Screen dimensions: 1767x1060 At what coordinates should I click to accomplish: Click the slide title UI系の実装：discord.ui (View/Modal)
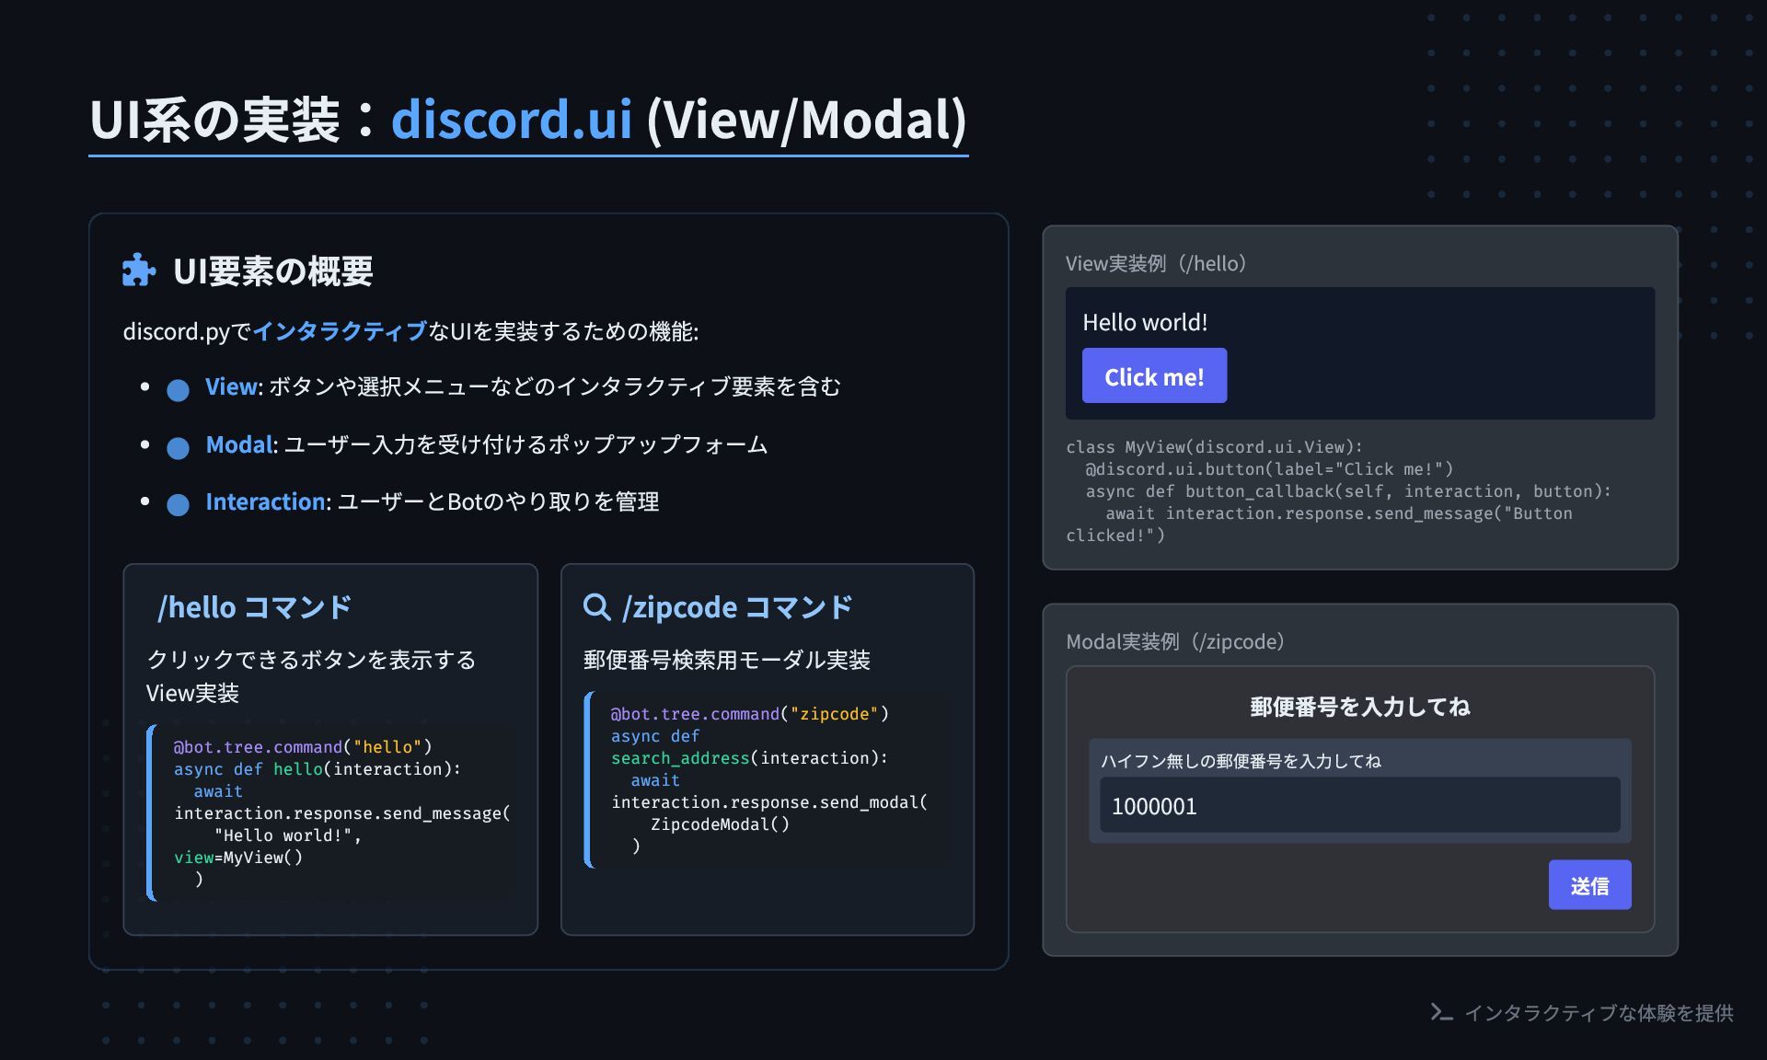pyautogui.click(x=528, y=120)
